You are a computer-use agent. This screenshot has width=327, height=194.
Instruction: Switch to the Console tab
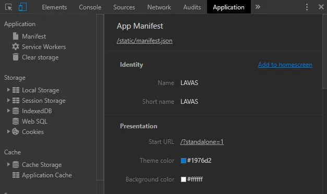90,7
